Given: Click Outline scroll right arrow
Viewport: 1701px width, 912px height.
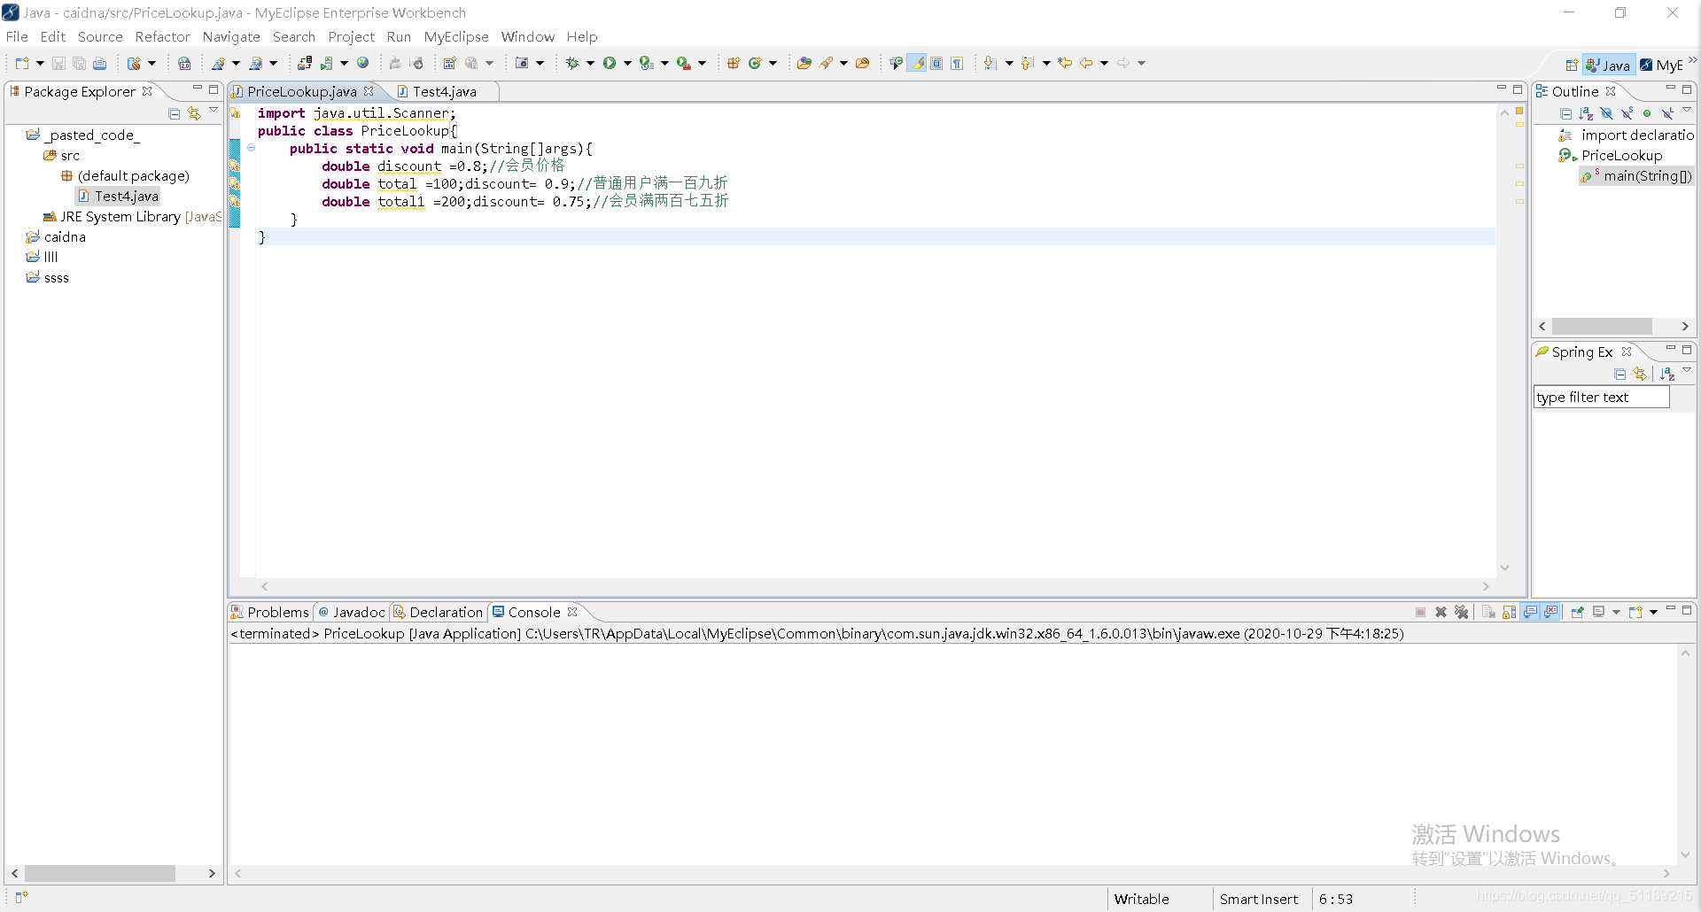Looking at the screenshot, I should (x=1685, y=326).
